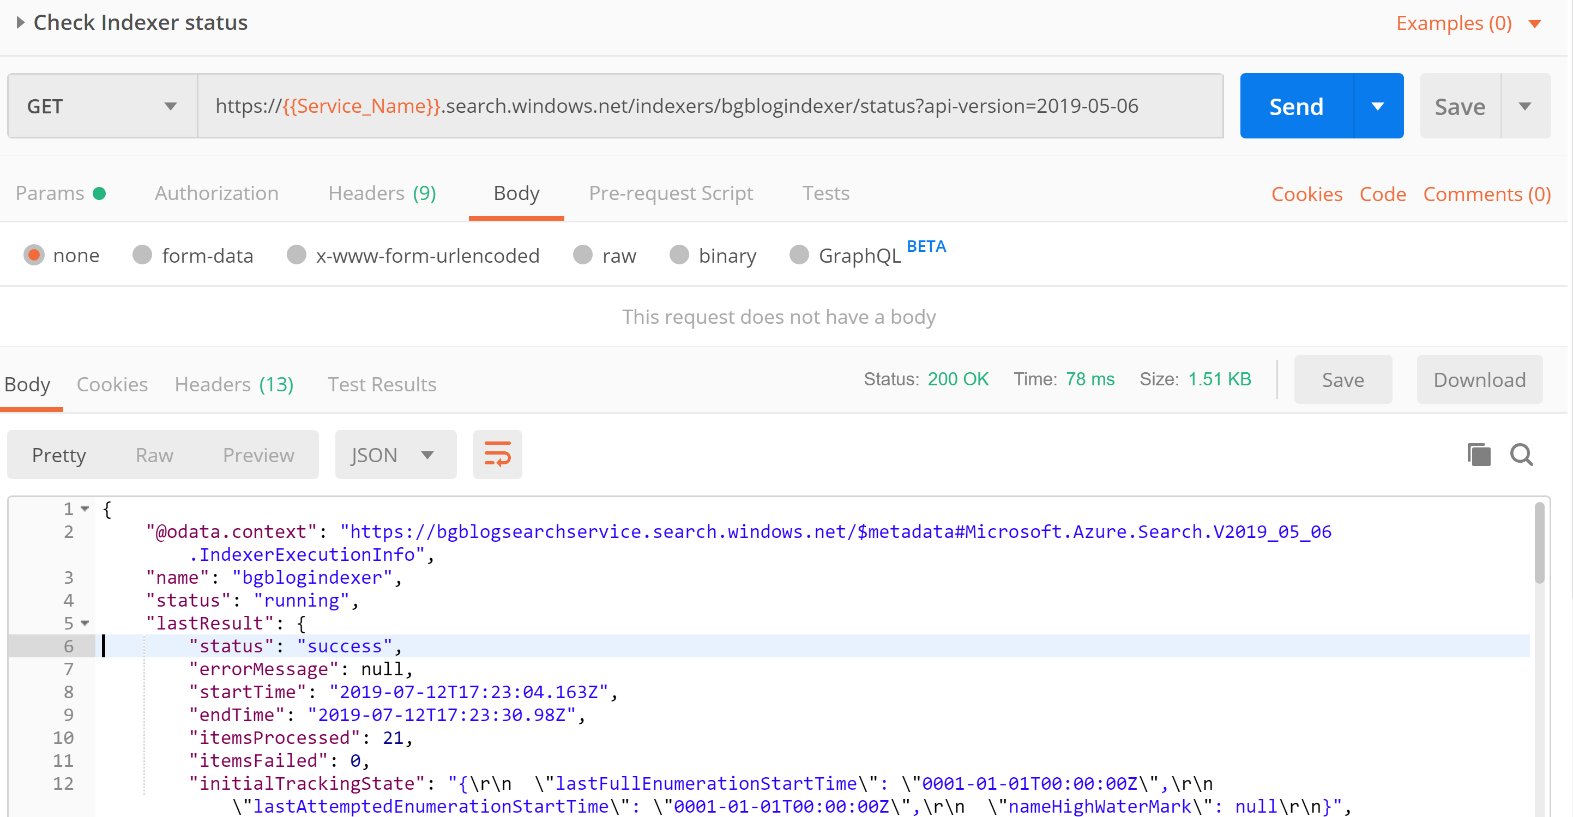Switch to the Params tab
Screen dimensions: 1573x817
[61, 193]
